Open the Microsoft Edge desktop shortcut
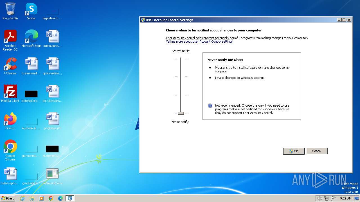The image size is (360, 202). tap(31, 39)
